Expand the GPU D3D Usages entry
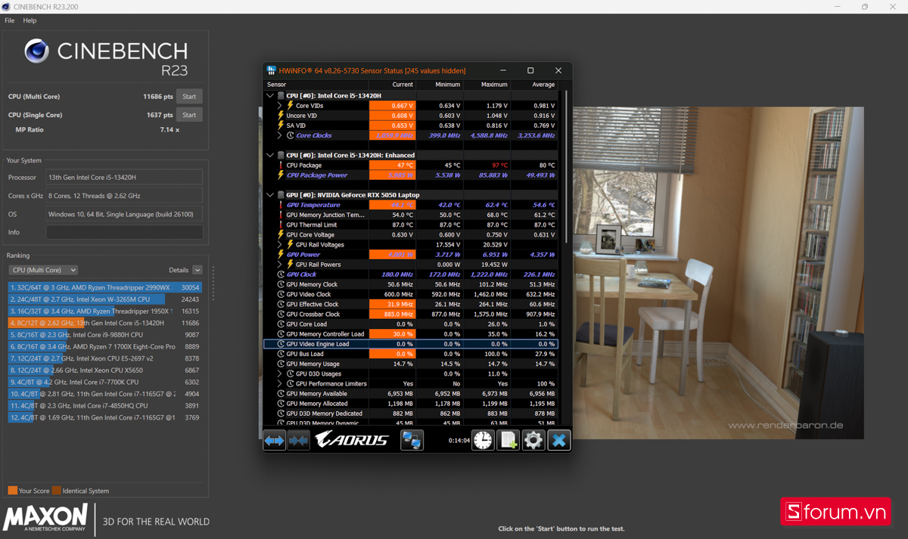The width and height of the screenshot is (908, 539). tap(280, 373)
